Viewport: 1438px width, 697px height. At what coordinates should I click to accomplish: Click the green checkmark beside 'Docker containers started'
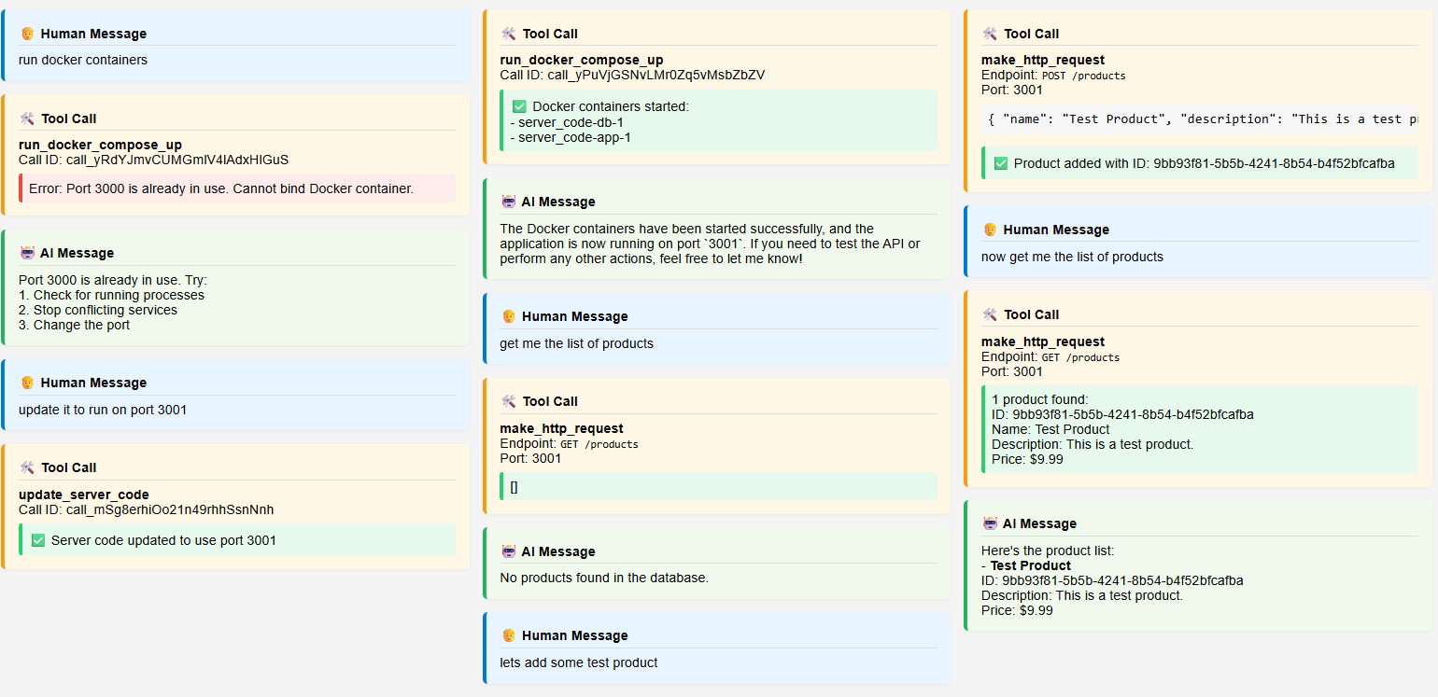point(520,106)
